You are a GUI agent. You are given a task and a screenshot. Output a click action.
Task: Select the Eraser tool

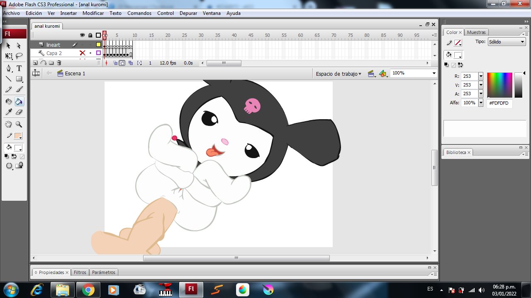pos(19,112)
